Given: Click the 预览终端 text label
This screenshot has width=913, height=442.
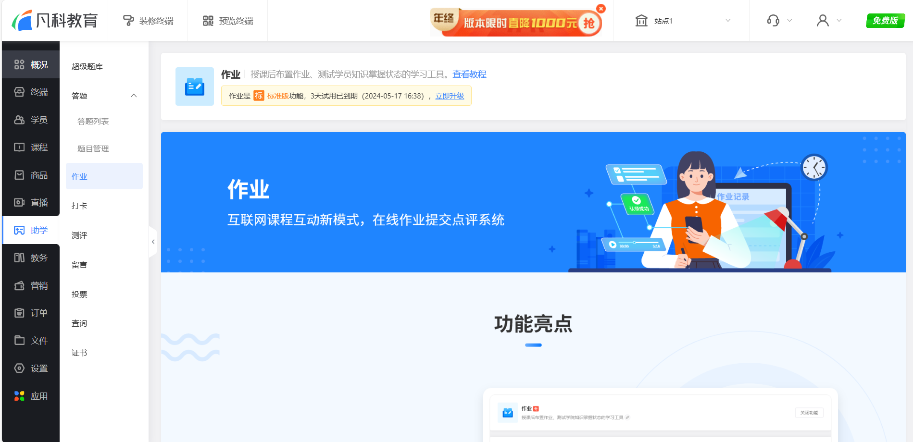Looking at the screenshot, I should [x=236, y=21].
